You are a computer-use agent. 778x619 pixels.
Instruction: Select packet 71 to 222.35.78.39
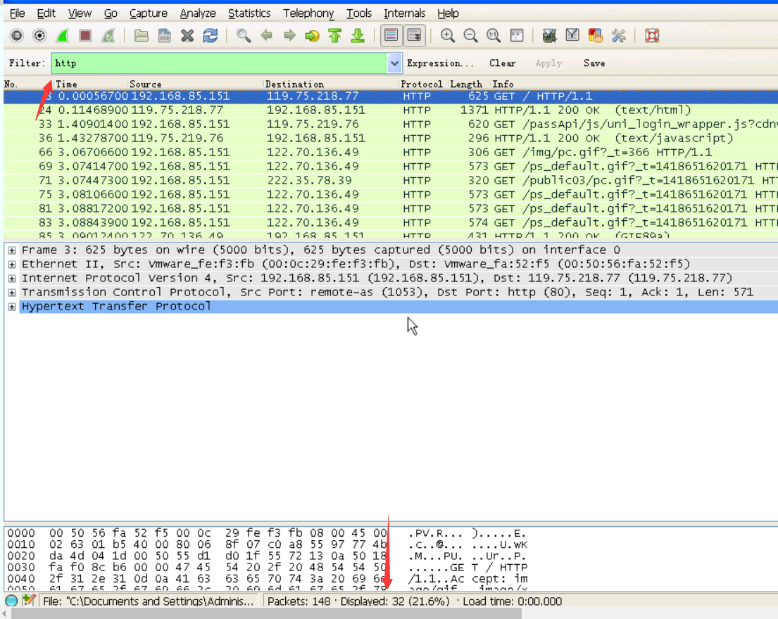391,180
